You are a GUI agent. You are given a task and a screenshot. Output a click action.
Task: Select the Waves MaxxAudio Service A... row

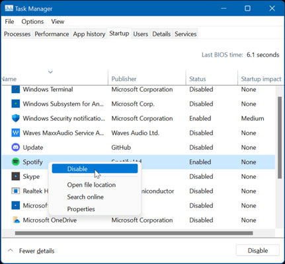(63, 133)
